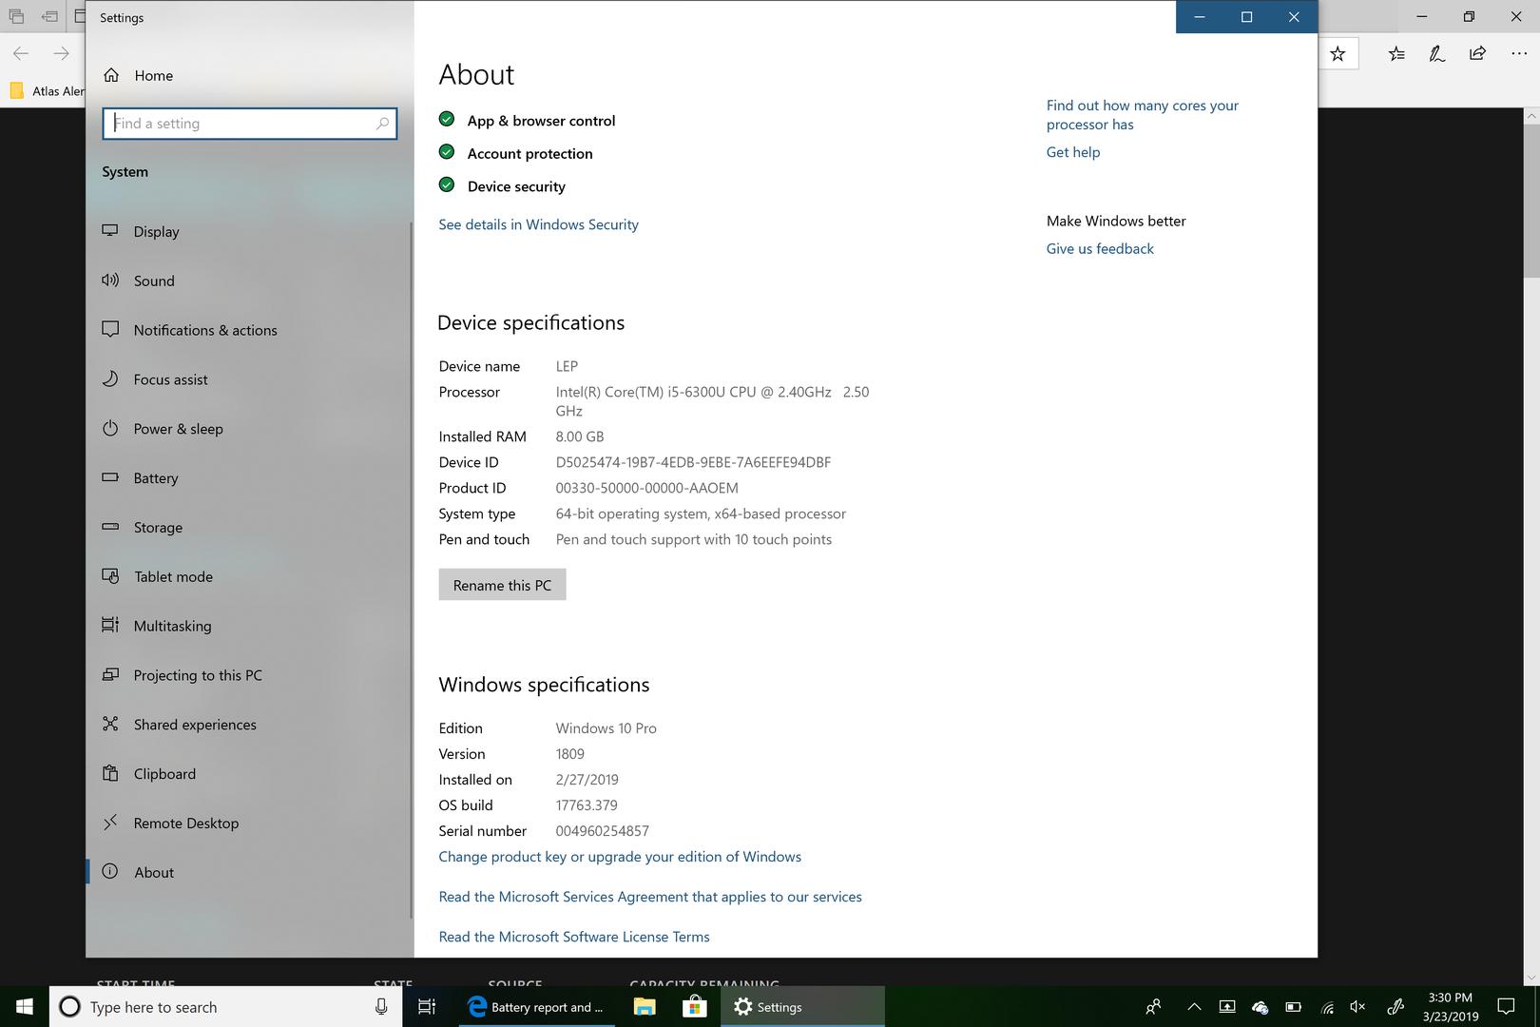Screen dimensions: 1540x1027
Task: Open Microsoft Store from the taskbar
Action: 695,1006
